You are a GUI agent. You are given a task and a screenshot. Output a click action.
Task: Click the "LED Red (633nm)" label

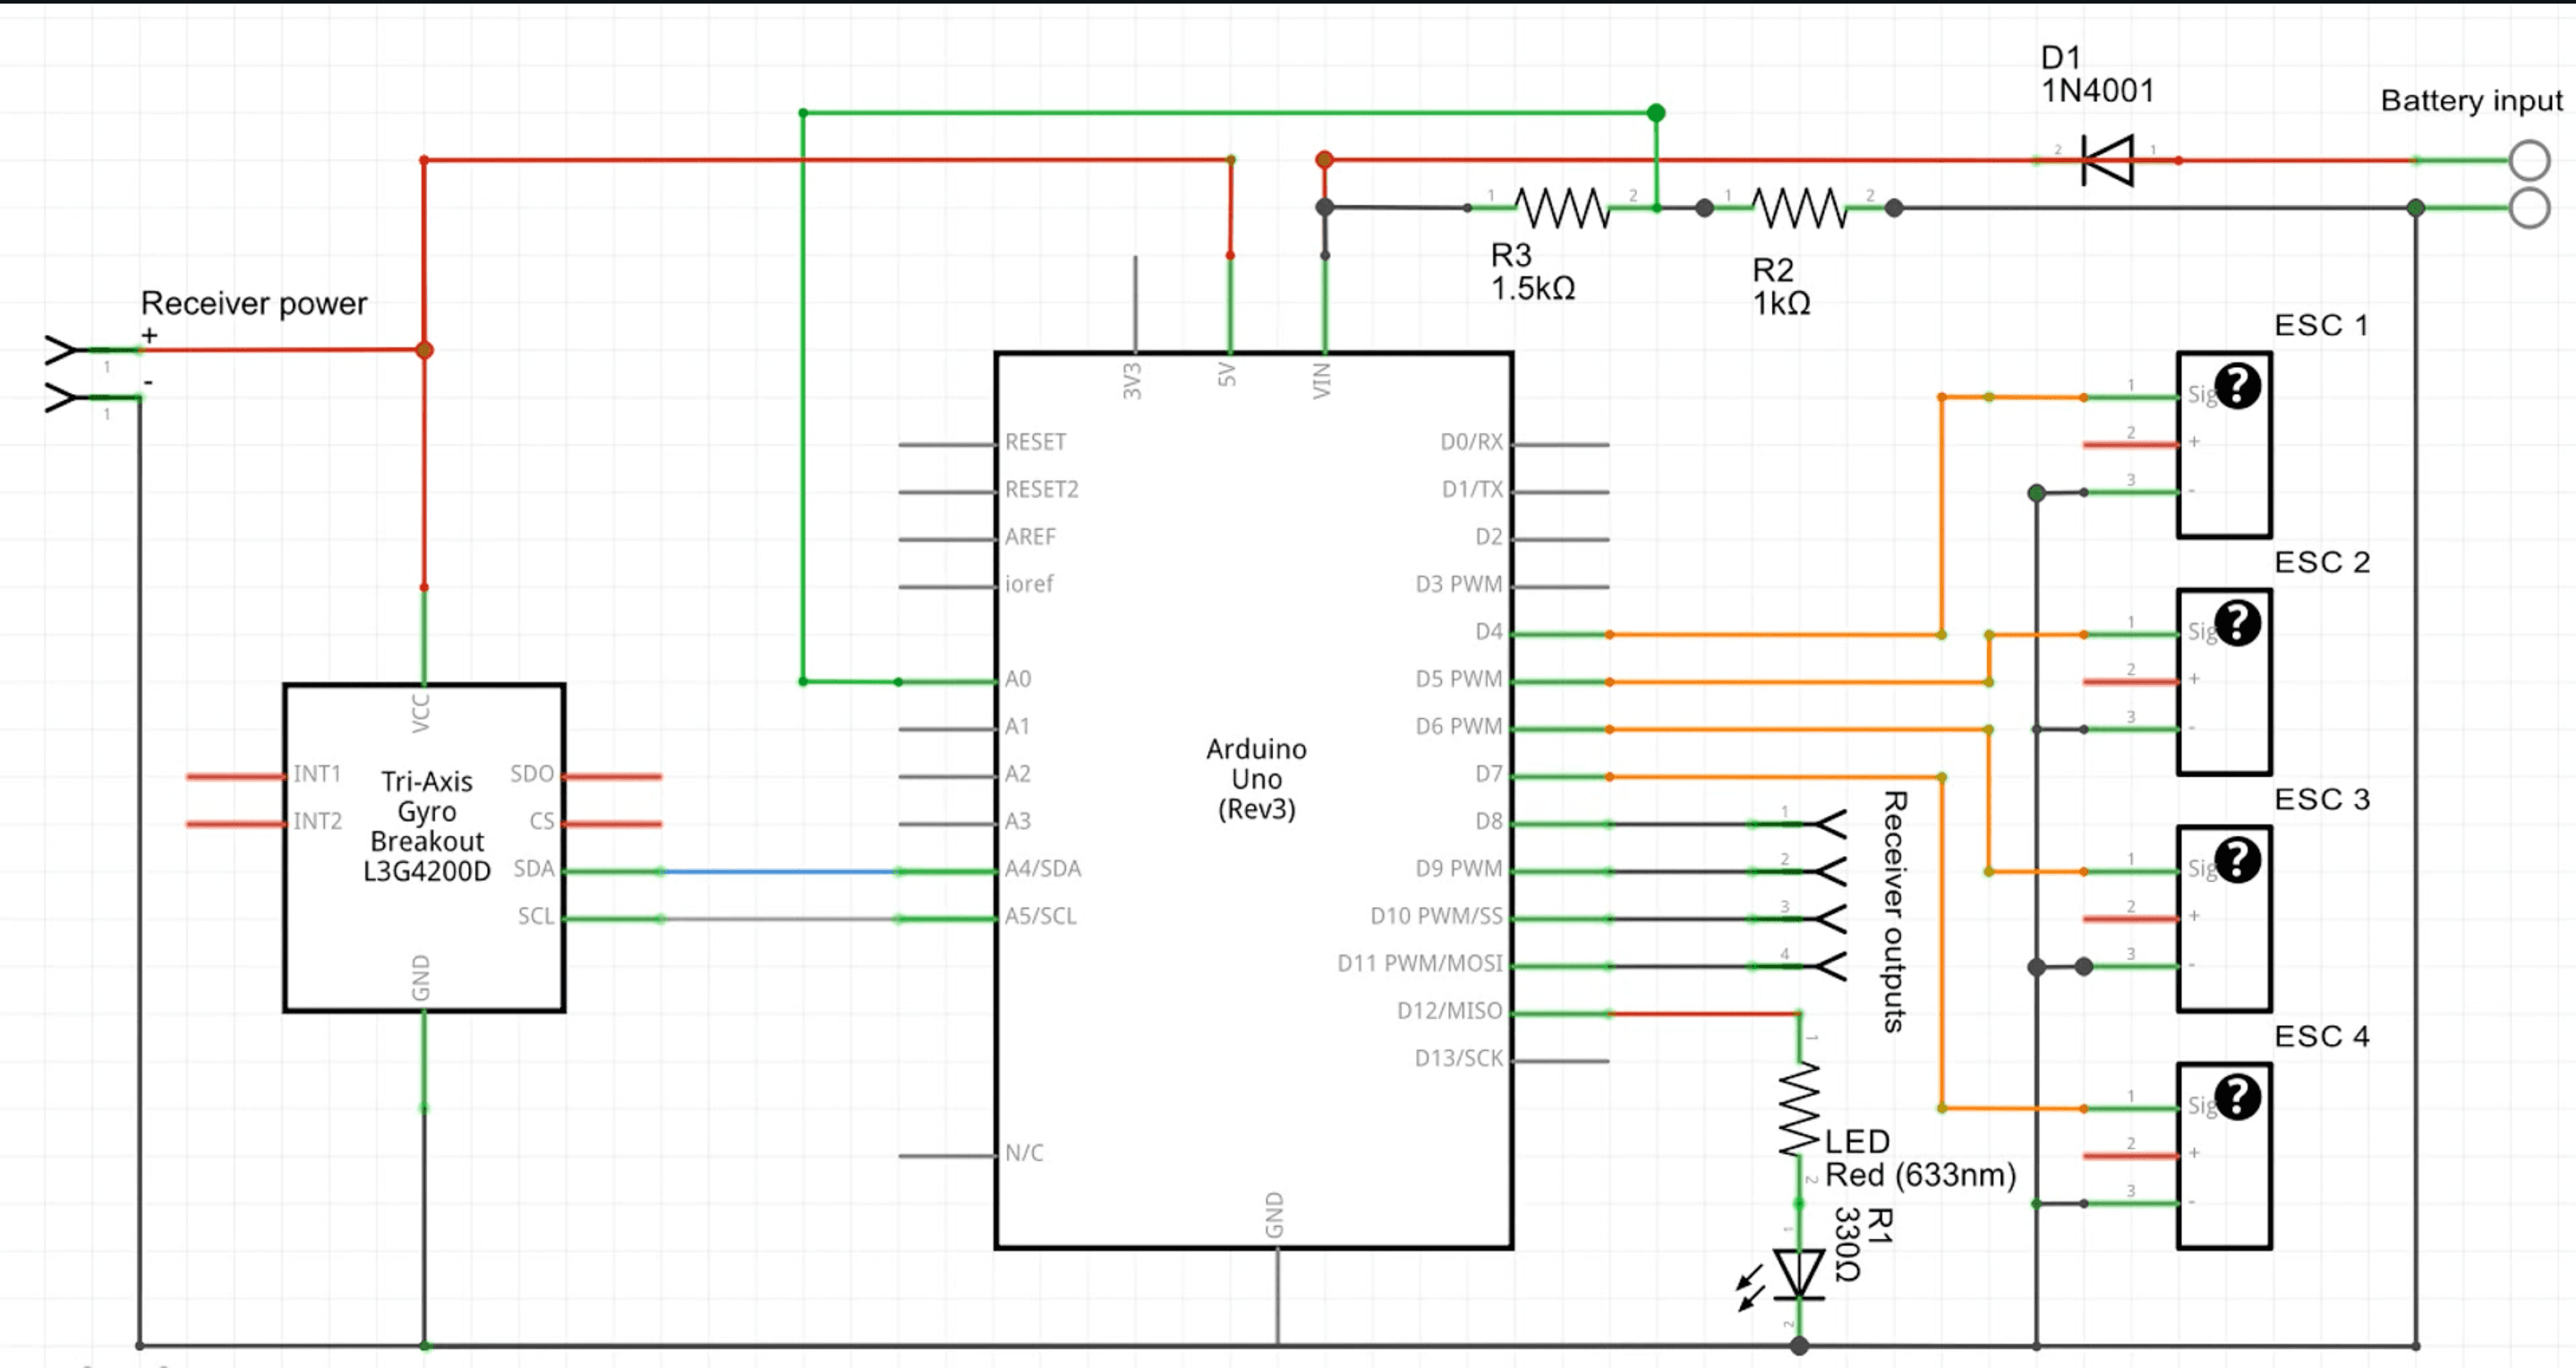1921,1158
